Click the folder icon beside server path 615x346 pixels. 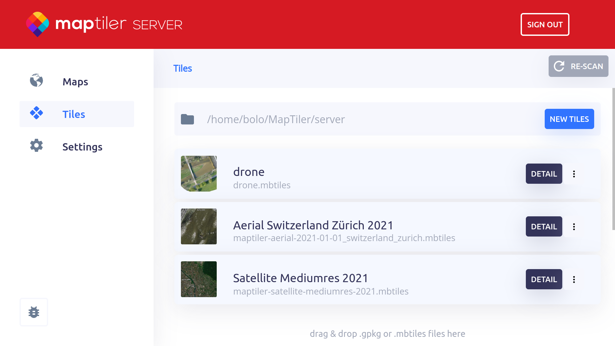pos(187,119)
